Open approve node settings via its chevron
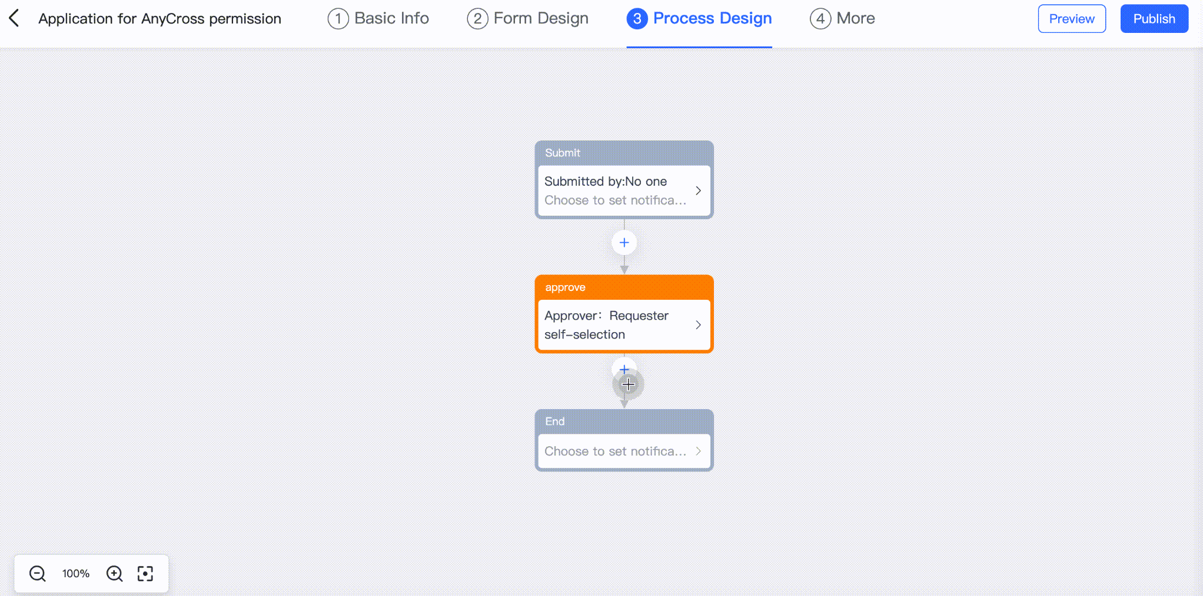Viewport: 1203px width, 596px height. [x=698, y=324]
